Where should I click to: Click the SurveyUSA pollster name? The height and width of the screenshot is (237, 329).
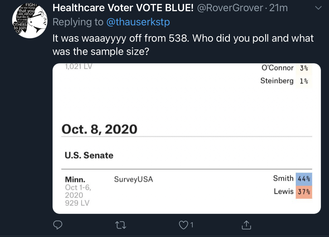click(x=133, y=179)
